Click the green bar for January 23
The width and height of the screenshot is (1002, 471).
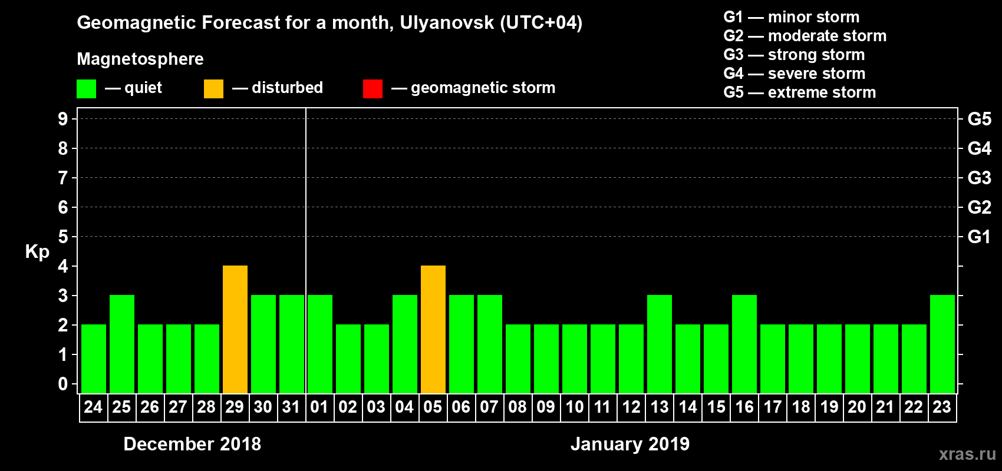coord(942,344)
